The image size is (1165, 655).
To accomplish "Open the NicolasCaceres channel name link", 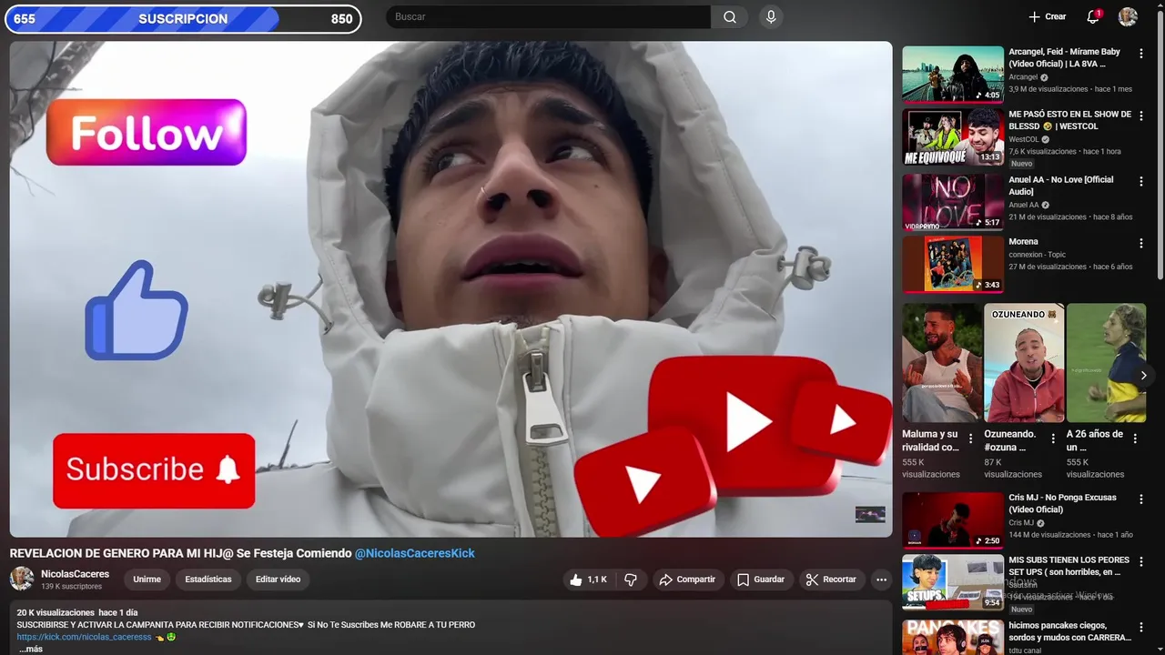I will pos(75,574).
